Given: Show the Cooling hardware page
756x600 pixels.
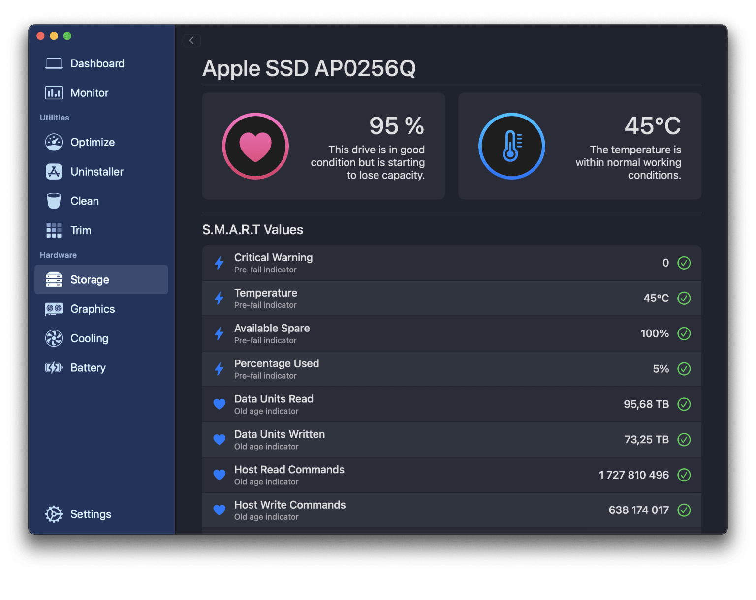Looking at the screenshot, I should click(90, 338).
